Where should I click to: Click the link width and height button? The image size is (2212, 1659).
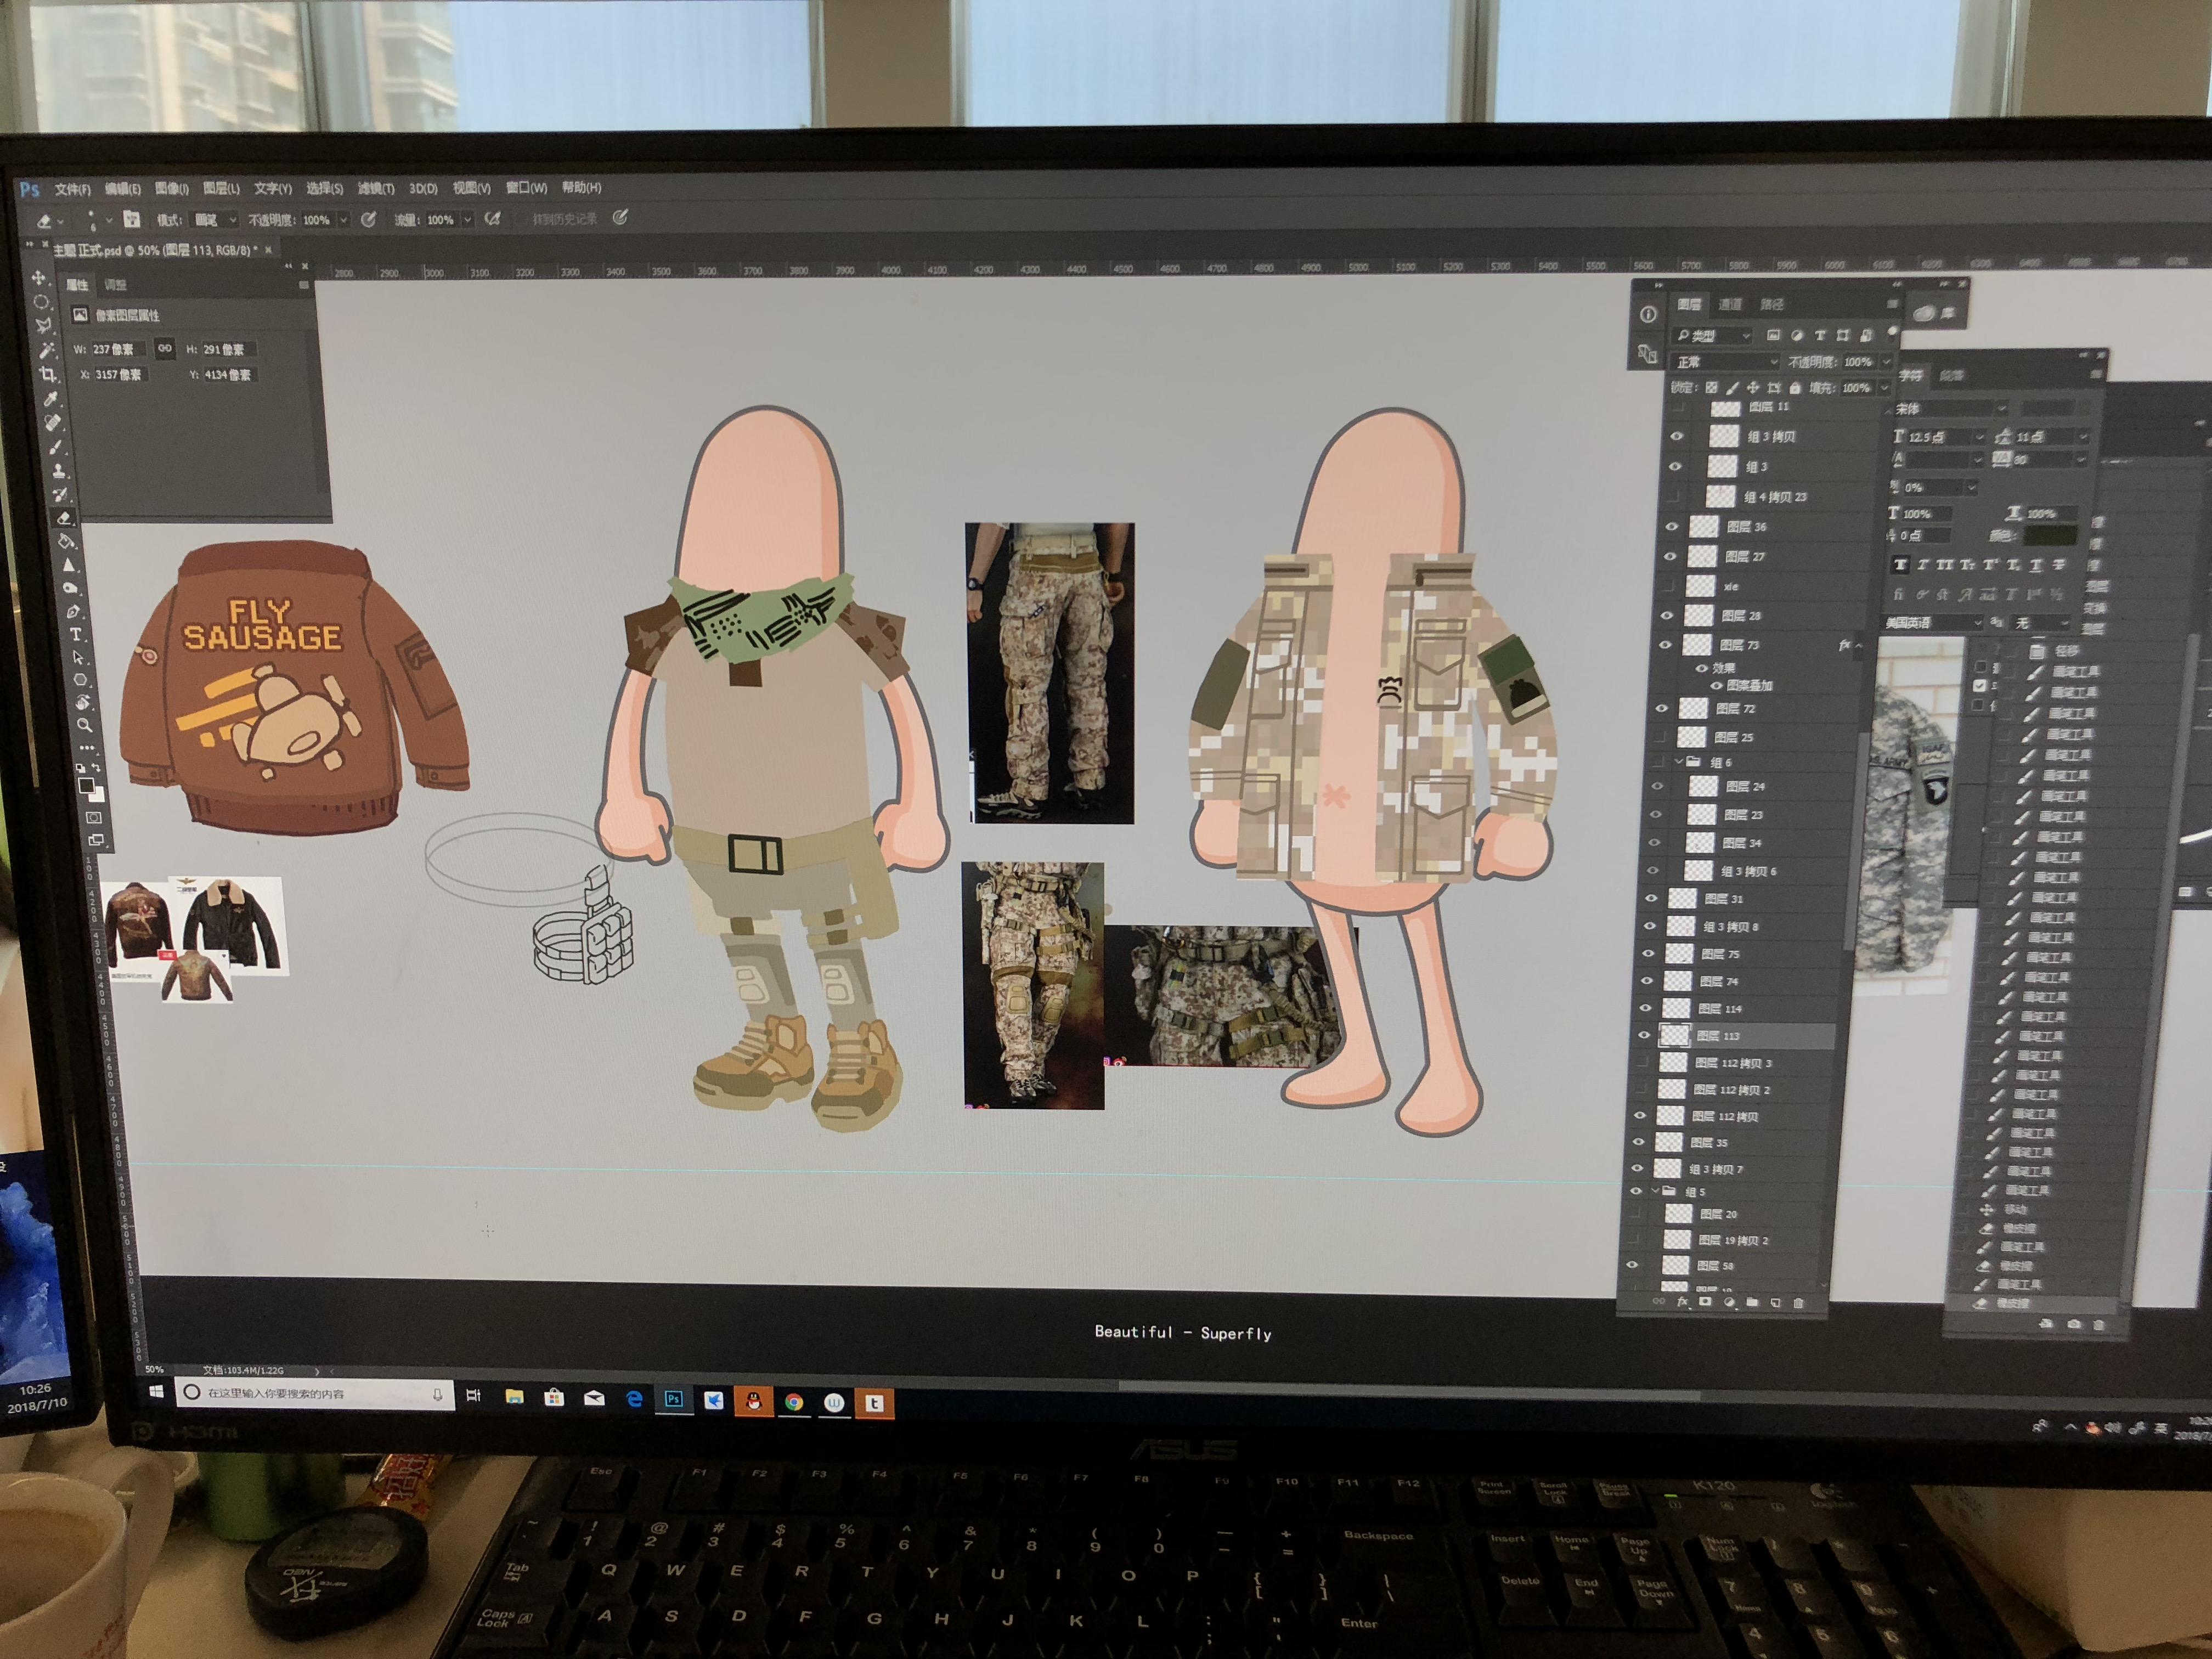point(165,349)
